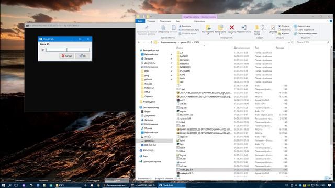The width and height of the screenshot is (335, 188).
Task: Click the Back arrow in Explorer
Action: pos(139,42)
